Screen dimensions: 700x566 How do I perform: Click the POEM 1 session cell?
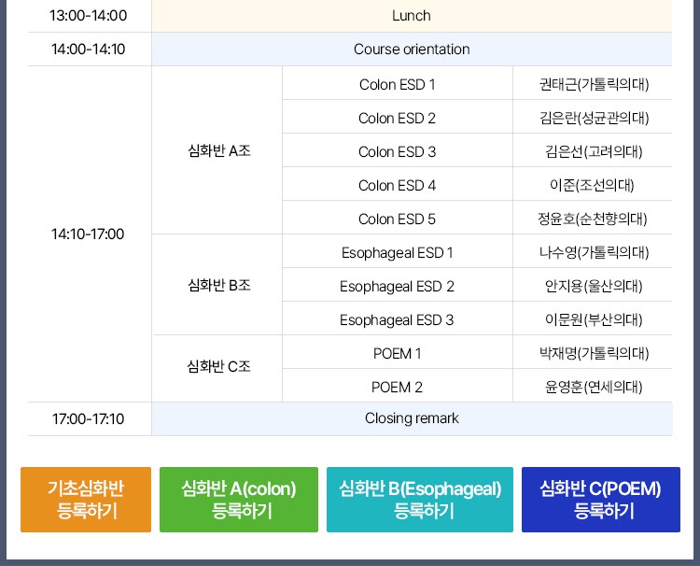[398, 352]
